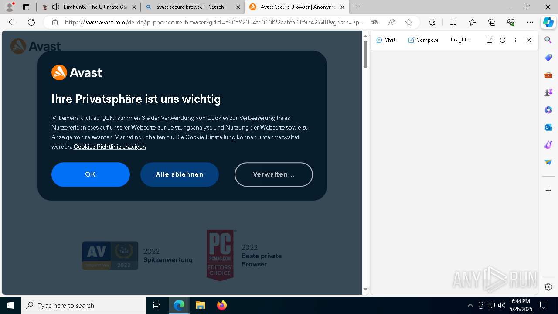Switch to avast secure browser Search tab
Viewport: 558px width, 314px height.
(x=194, y=7)
